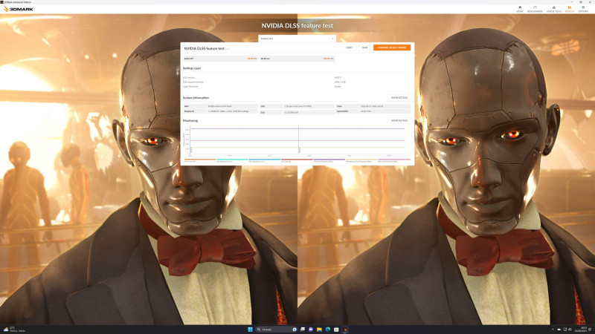
Task: Click Compare Result Online button
Action: pos(392,48)
